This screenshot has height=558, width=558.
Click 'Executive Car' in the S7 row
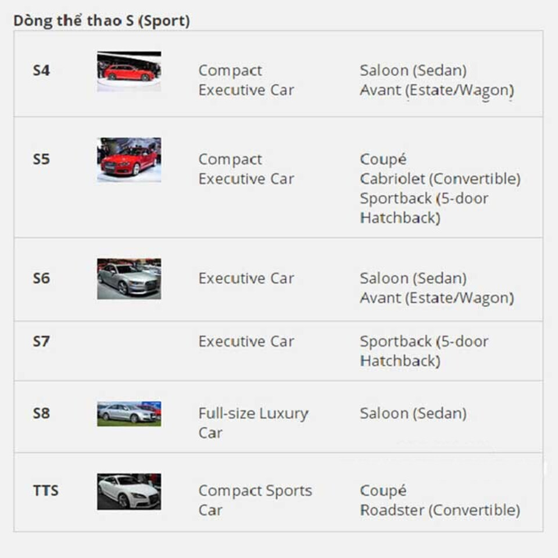[246, 341]
